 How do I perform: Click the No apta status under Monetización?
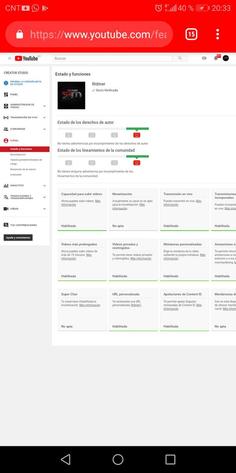point(118,226)
